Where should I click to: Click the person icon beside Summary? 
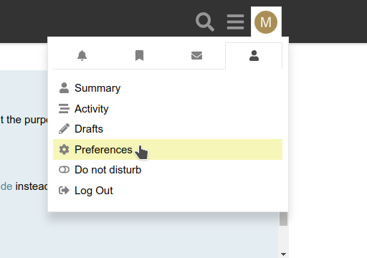pyautogui.click(x=64, y=88)
